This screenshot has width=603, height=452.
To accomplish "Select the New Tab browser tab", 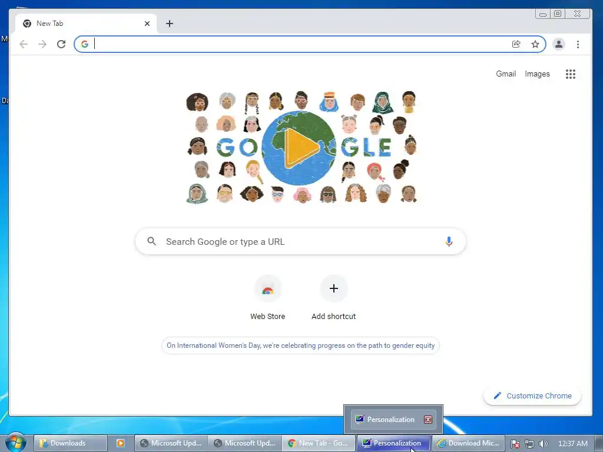I will click(86, 24).
